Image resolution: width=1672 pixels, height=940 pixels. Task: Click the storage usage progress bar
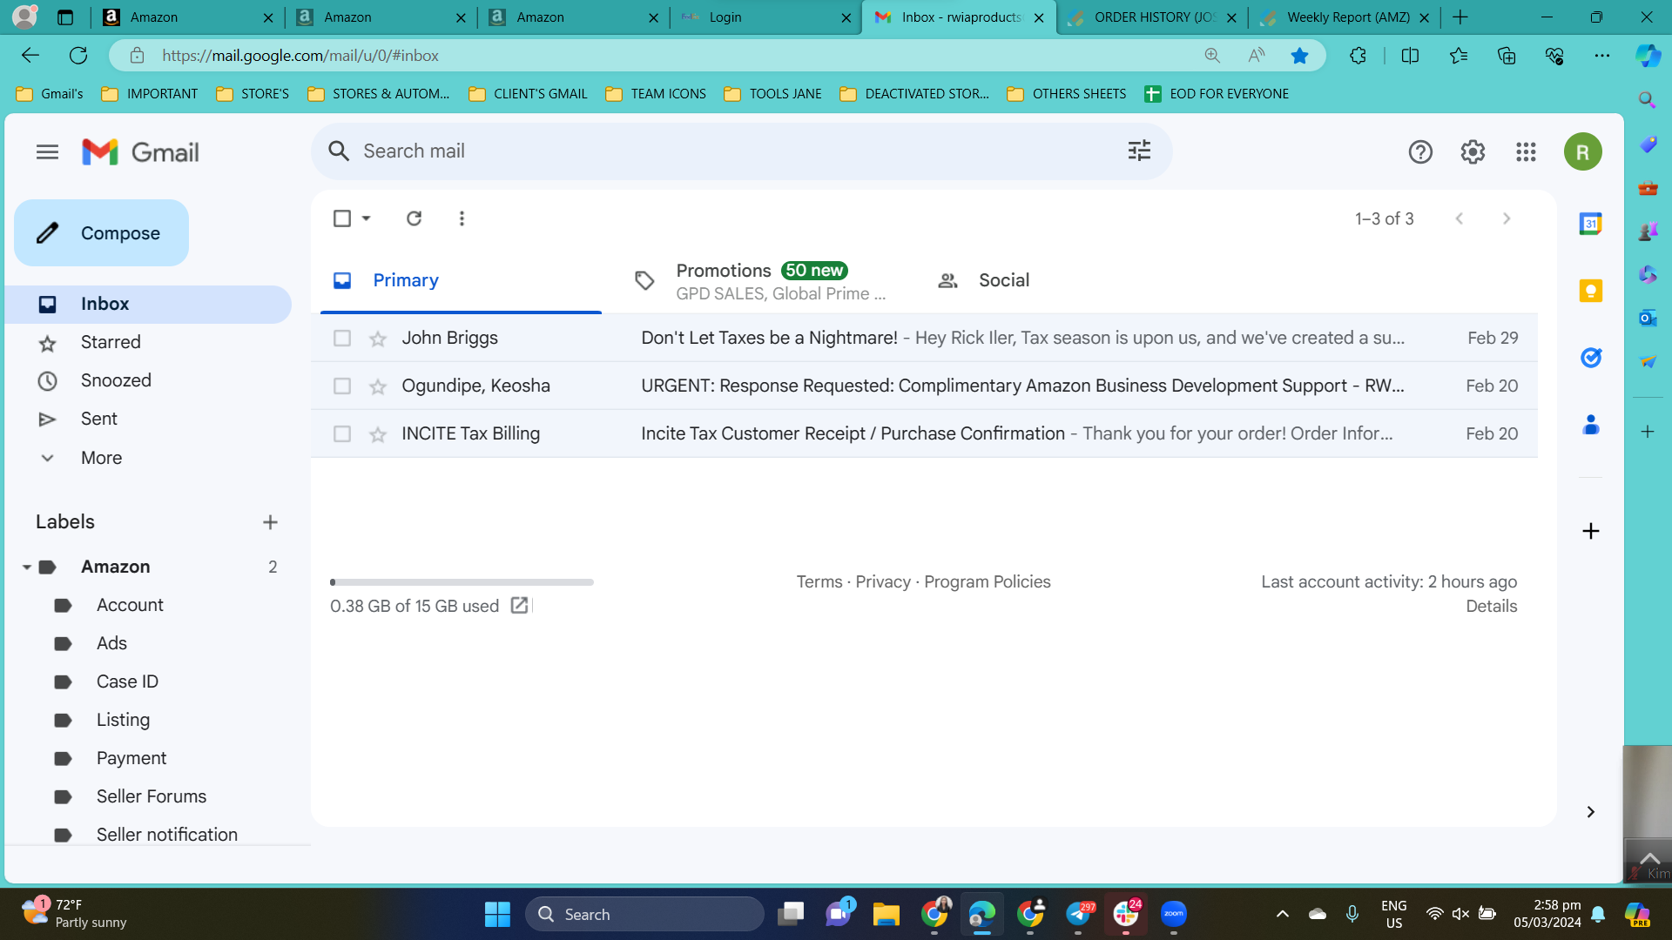(462, 582)
